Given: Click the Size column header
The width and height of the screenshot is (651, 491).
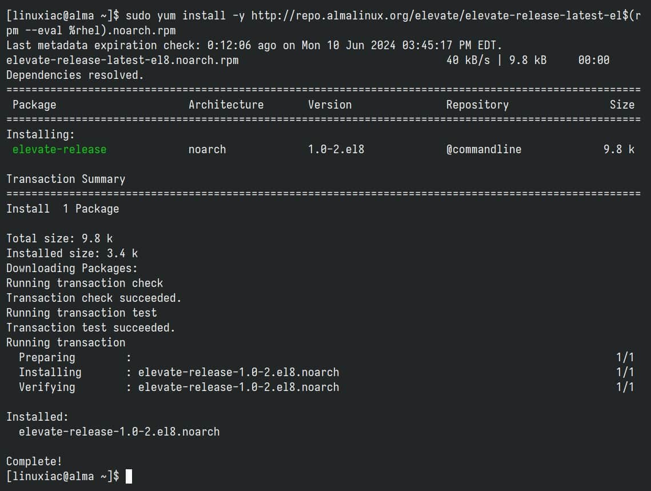Looking at the screenshot, I should click(622, 105).
